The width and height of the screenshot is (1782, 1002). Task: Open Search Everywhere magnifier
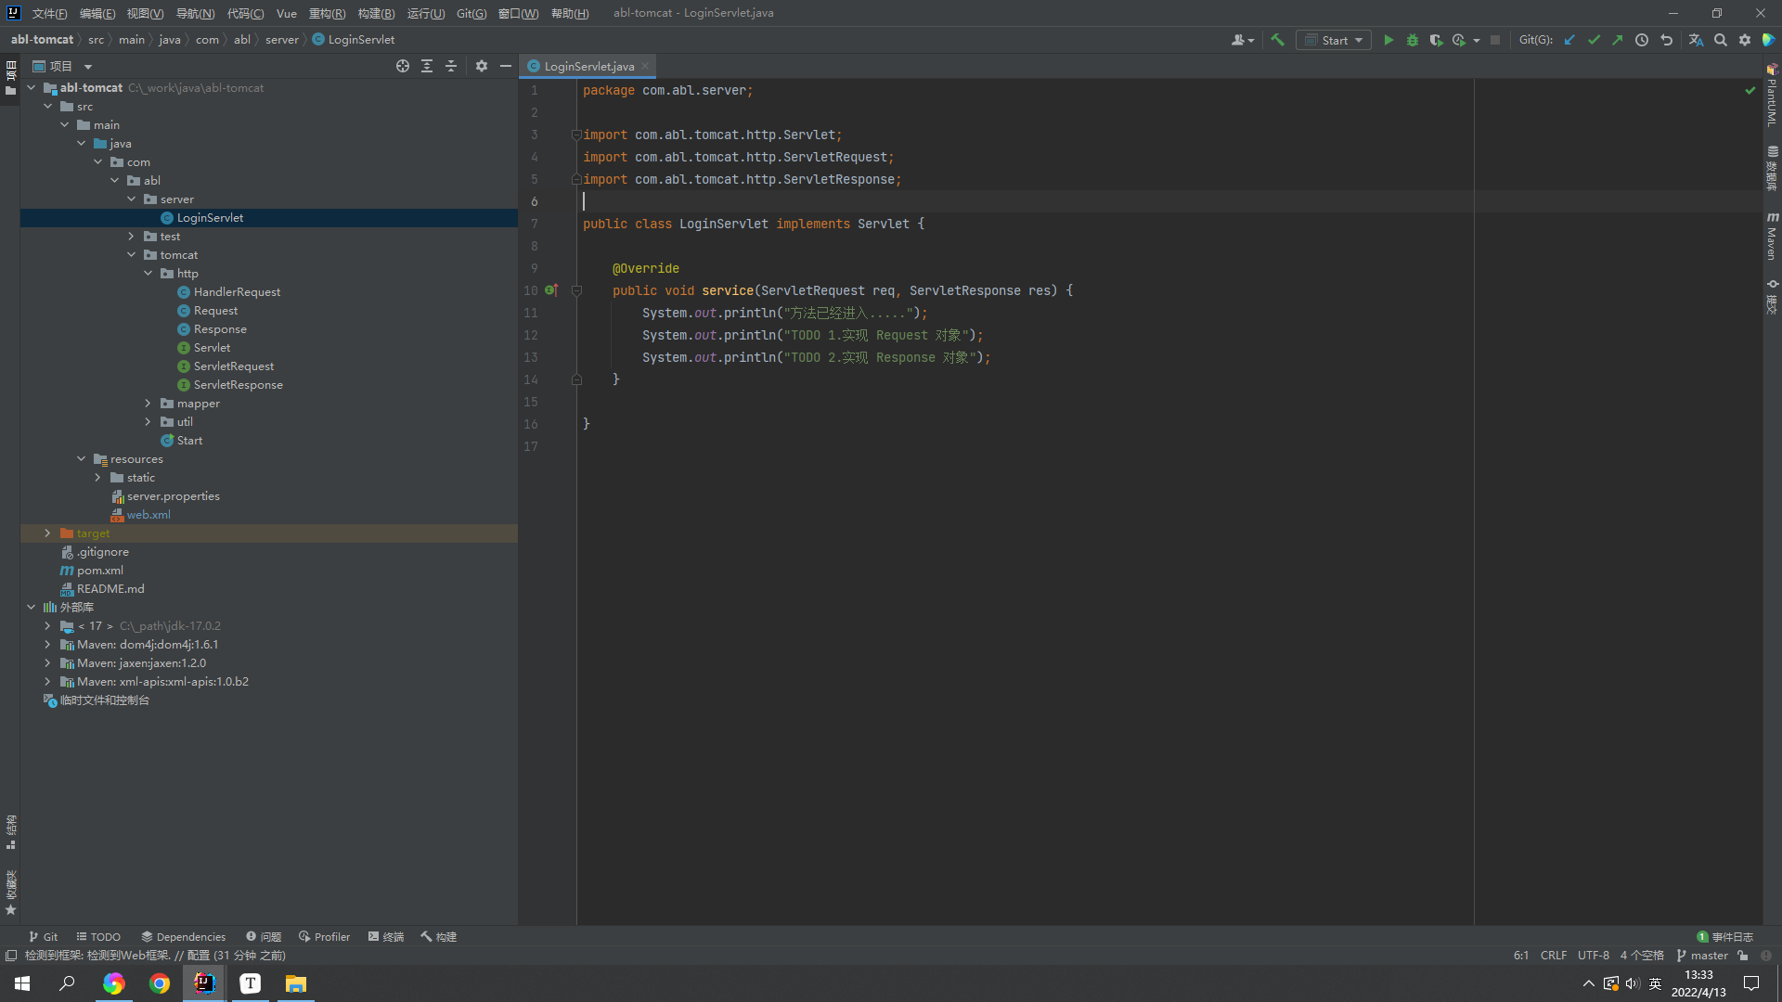(x=1721, y=40)
